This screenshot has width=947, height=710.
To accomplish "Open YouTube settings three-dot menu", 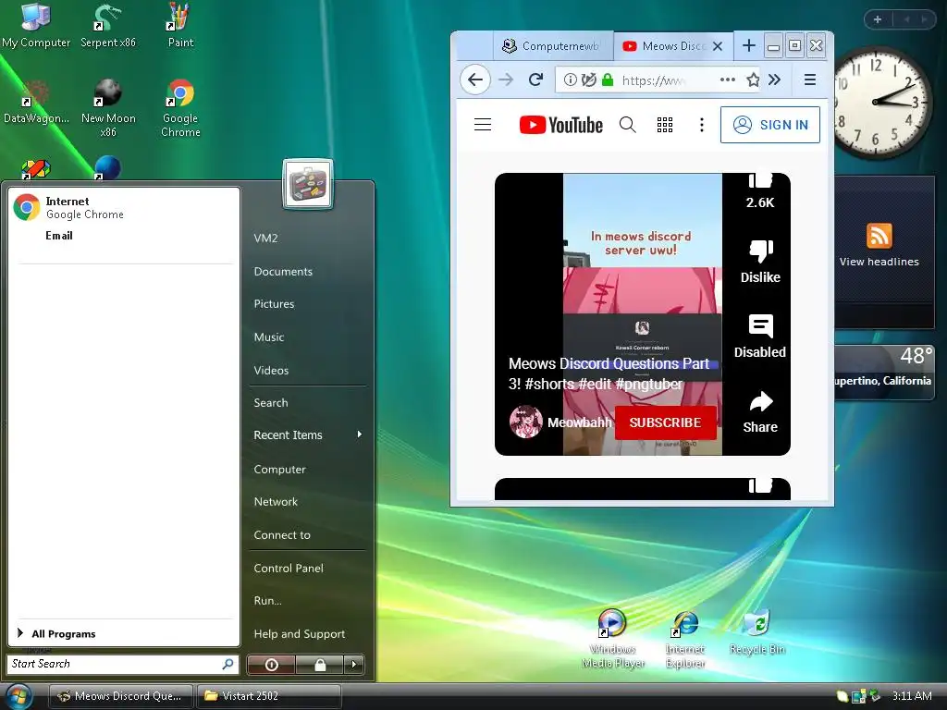I will point(701,125).
